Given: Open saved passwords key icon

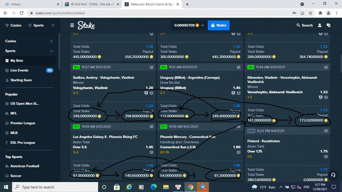Looking at the screenshot, I should point(295,13).
